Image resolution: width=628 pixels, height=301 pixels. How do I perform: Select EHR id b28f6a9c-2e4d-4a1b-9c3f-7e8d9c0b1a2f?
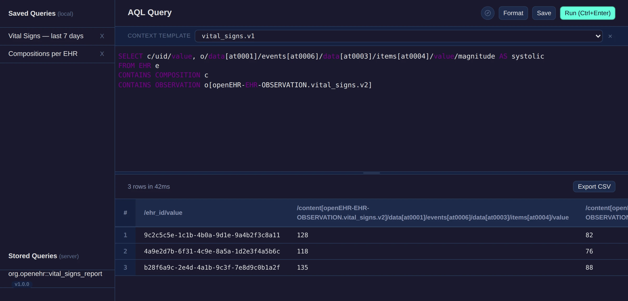[x=212, y=268]
